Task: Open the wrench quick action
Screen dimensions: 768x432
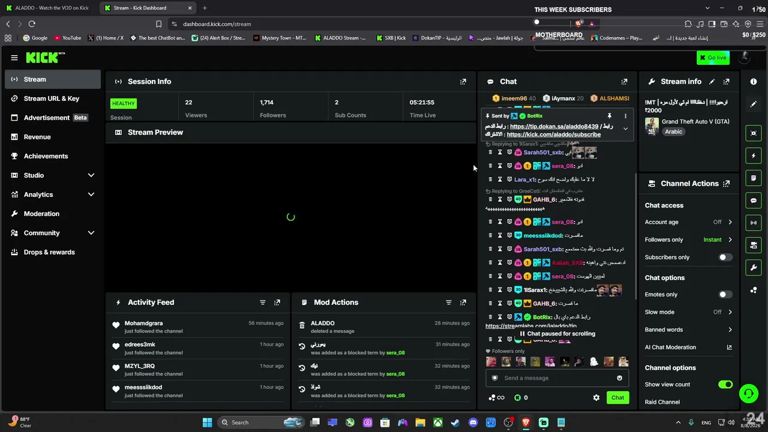Action: click(x=754, y=268)
